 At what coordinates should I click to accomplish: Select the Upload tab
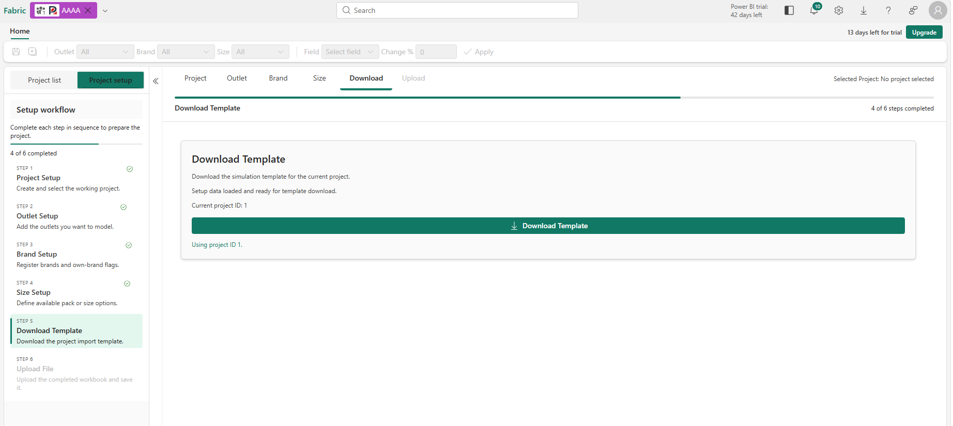tap(413, 78)
